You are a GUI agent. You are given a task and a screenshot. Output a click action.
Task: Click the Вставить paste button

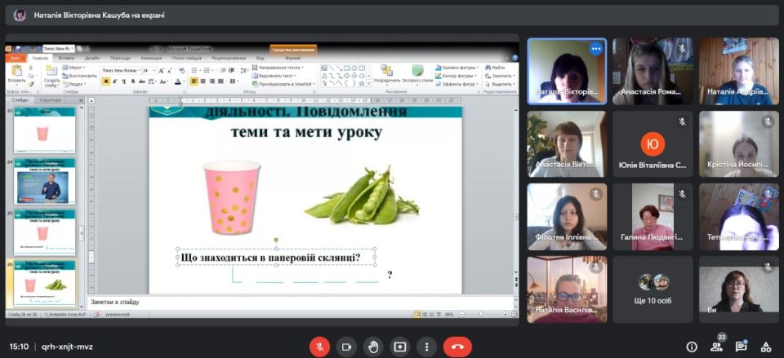[17, 75]
